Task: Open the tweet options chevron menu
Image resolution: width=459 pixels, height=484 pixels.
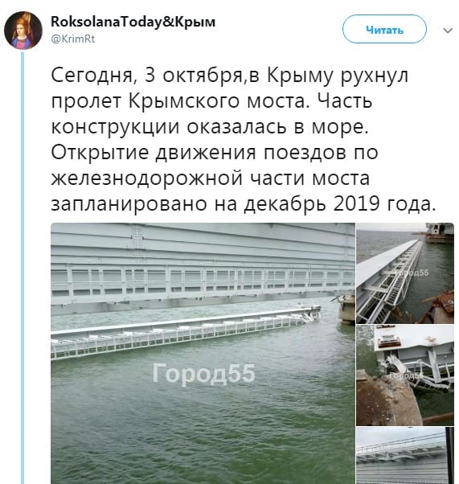Action: pyautogui.click(x=448, y=31)
